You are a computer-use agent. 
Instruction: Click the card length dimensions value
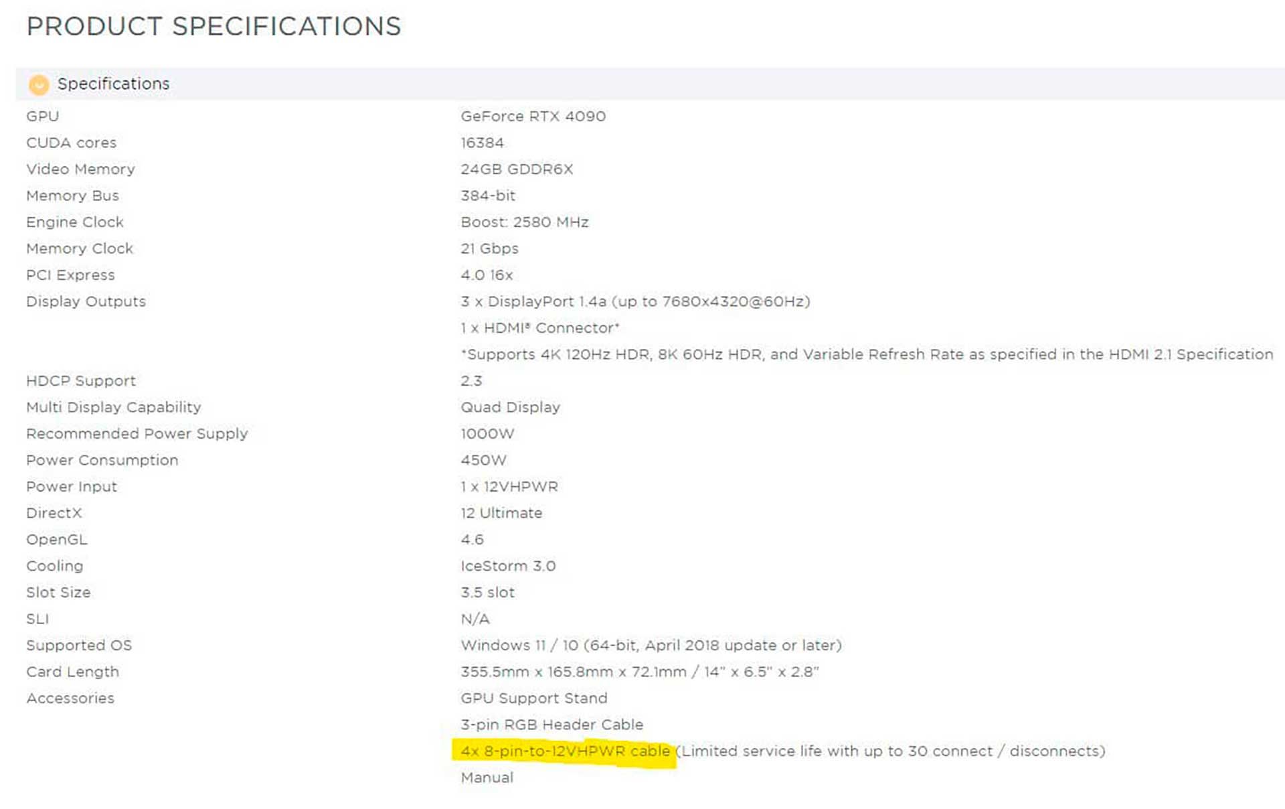(x=639, y=672)
